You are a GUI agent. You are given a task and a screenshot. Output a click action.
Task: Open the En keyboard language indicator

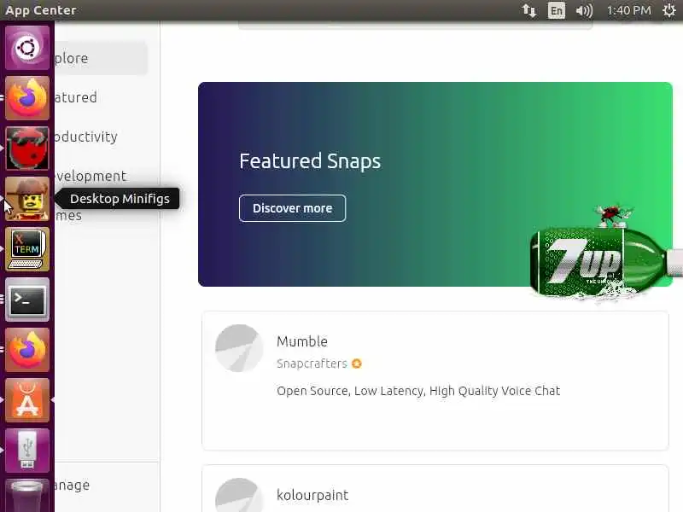(x=557, y=10)
